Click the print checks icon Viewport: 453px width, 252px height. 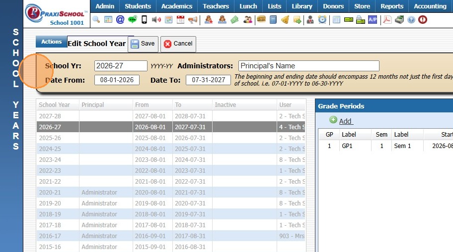pos(361,20)
